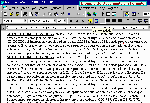Click the balance scales icon

(x=96, y=21)
